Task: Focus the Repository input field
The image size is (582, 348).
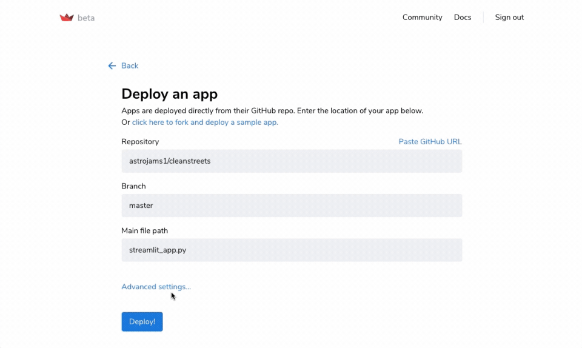Action: coord(292,161)
